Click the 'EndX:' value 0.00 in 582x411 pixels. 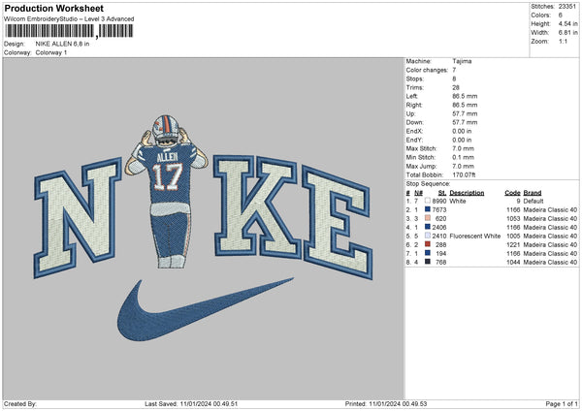click(x=462, y=131)
